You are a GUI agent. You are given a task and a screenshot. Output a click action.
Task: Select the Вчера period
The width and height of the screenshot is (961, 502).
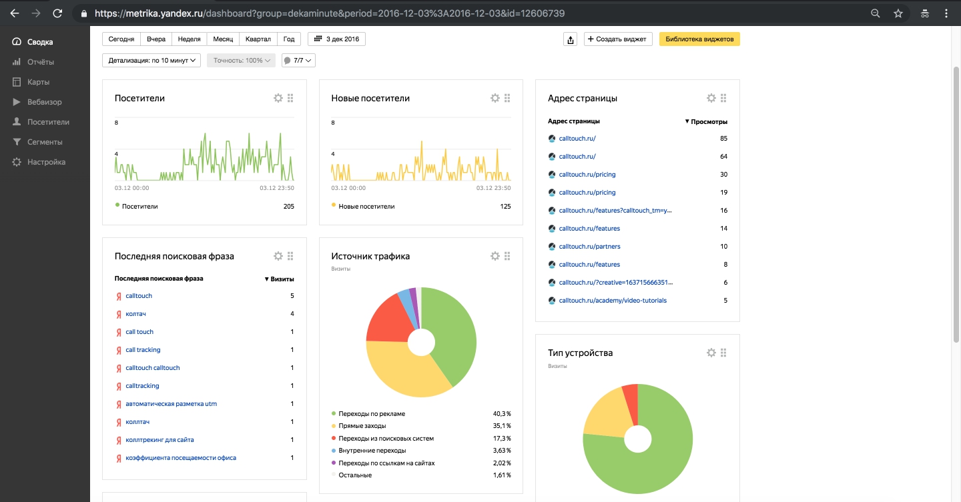(156, 39)
